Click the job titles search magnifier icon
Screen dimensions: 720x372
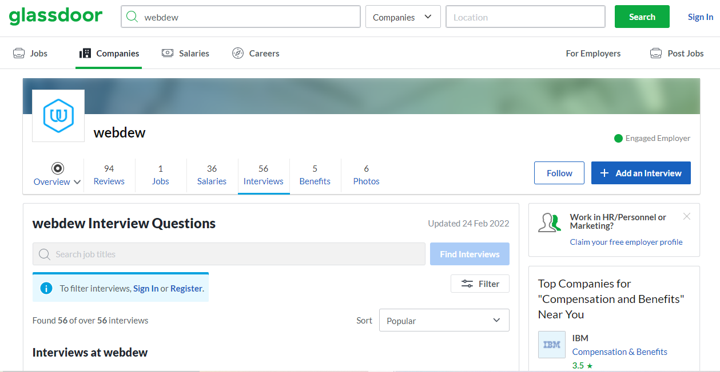[45, 254]
